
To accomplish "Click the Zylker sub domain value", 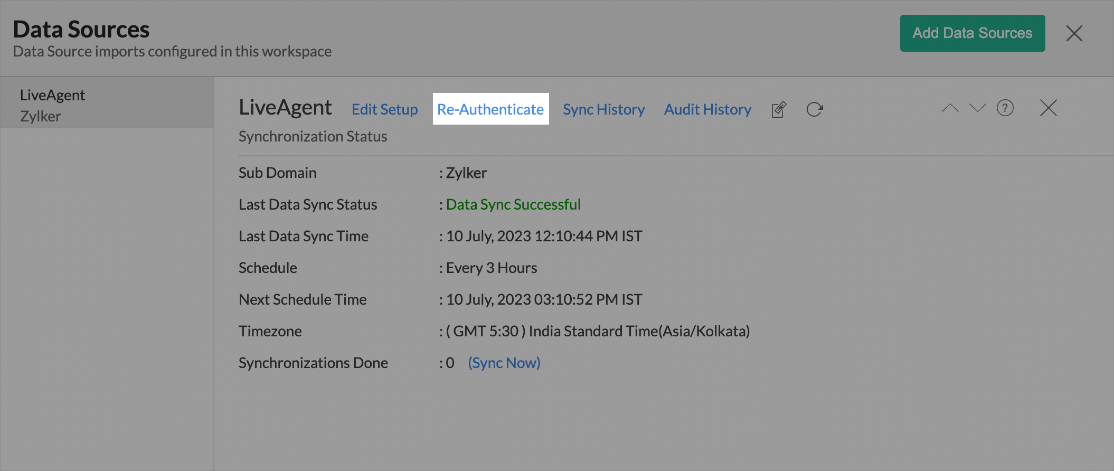I will click(466, 173).
